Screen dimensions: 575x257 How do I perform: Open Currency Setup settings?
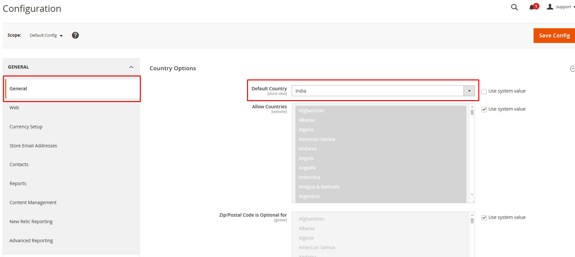(x=26, y=127)
